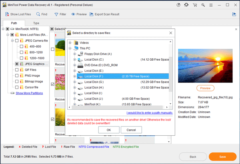Check the 1200~1600 folder checkbox

[22, 58]
